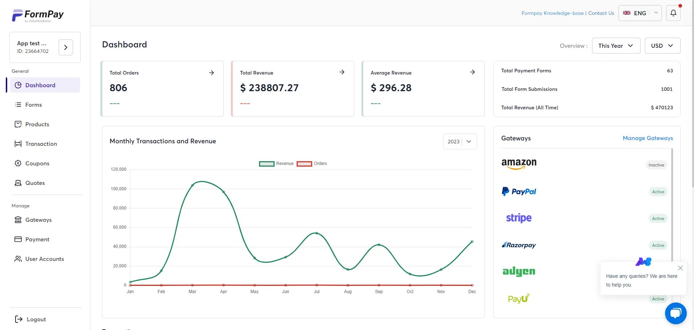694x330 pixels.
Task: Expand the 2023 year selector on chart
Action: coord(459,141)
